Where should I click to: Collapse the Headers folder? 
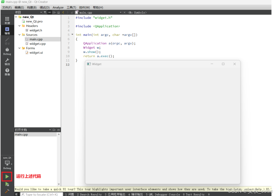point(20,26)
